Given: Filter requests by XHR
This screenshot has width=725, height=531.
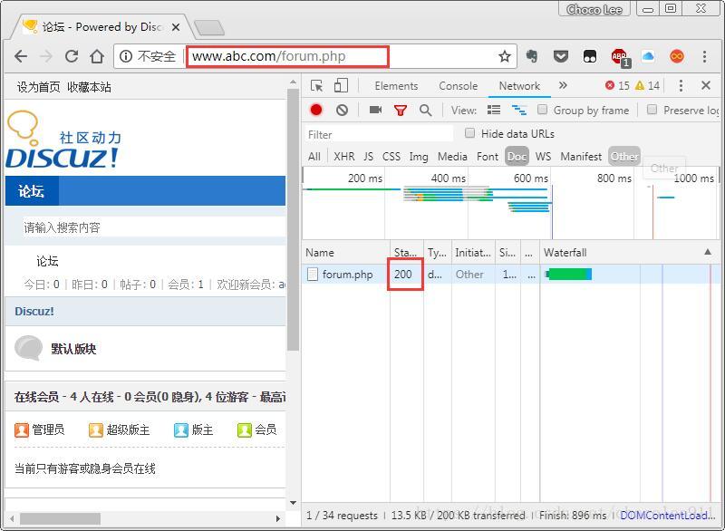Looking at the screenshot, I should pyautogui.click(x=344, y=157).
